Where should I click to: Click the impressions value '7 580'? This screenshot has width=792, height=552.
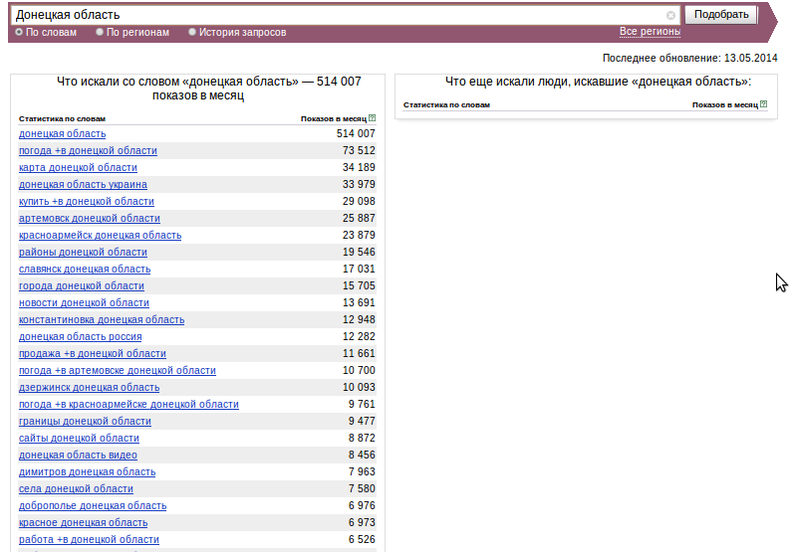362,488
